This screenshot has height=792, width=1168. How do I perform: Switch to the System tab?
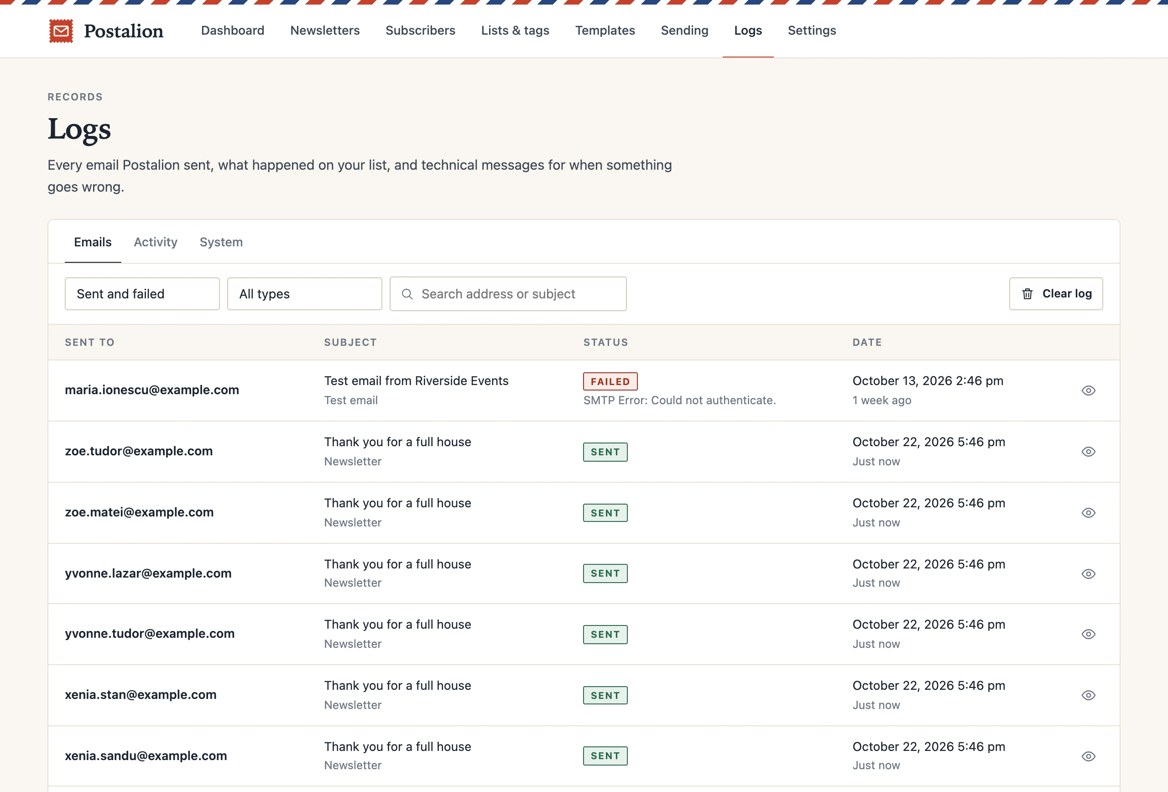coord(221,242)
